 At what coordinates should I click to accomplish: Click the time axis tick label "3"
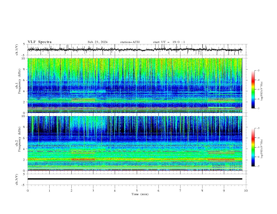point(93,191)
